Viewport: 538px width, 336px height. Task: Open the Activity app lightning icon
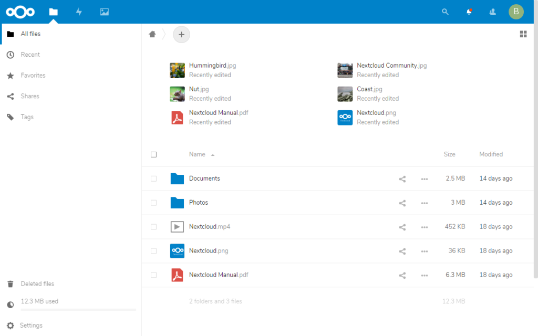click(79, 12)
